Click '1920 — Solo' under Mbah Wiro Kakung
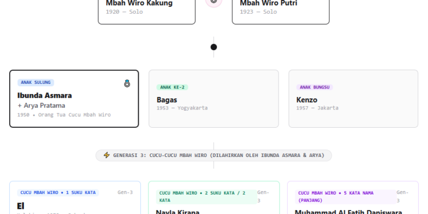 pyautogui.click(x=124, y=12)
